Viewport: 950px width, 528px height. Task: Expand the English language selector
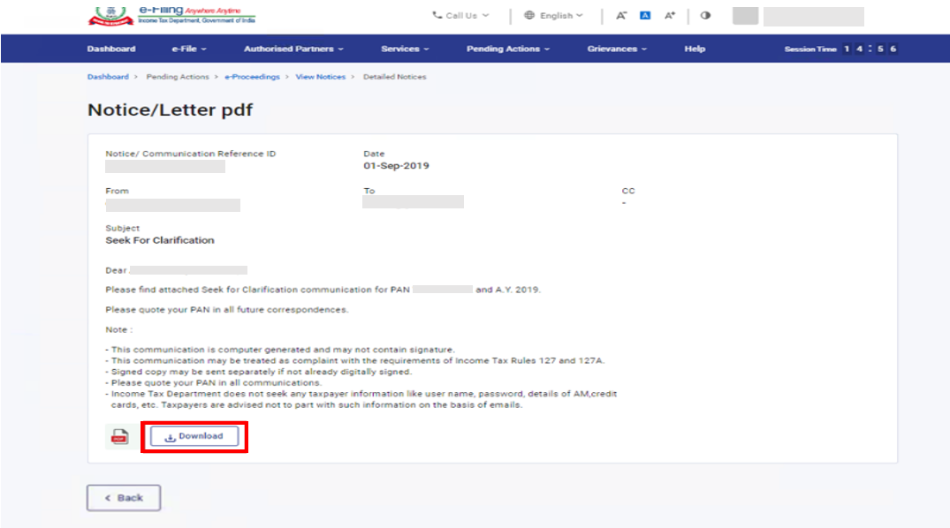coord(554,16)
